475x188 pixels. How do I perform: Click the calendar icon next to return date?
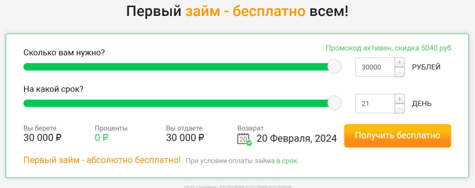(x=244, y=139)
